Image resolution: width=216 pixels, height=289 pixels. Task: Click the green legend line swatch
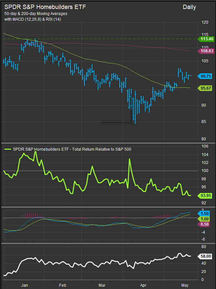[8, 149]
